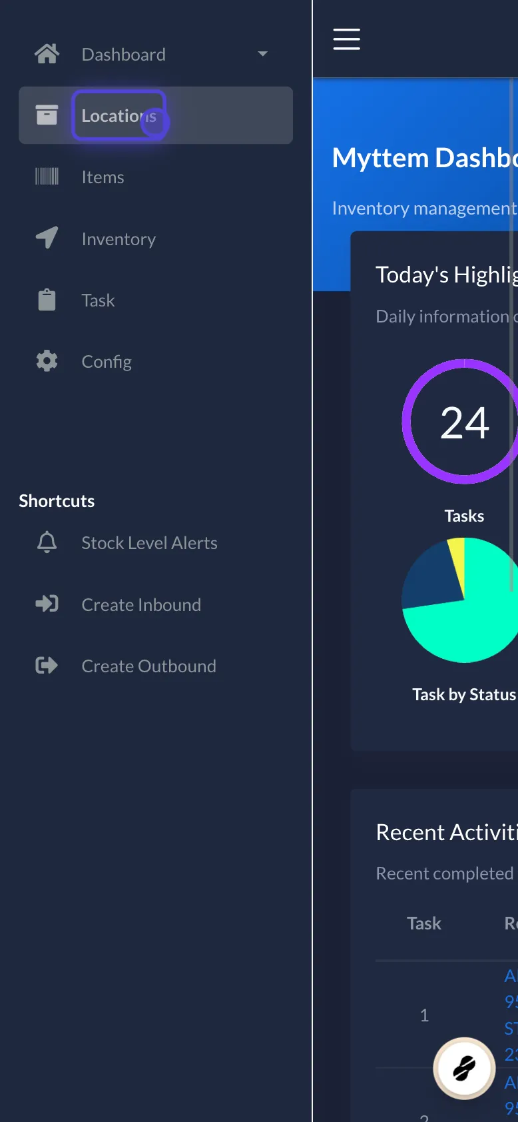Follow the Create Outbound shortcut

pos(156,666)
